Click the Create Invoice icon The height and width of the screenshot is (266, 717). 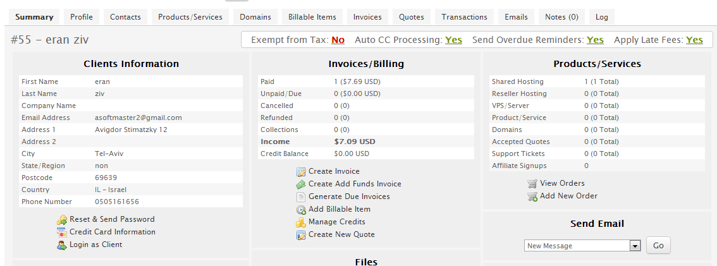301,172
